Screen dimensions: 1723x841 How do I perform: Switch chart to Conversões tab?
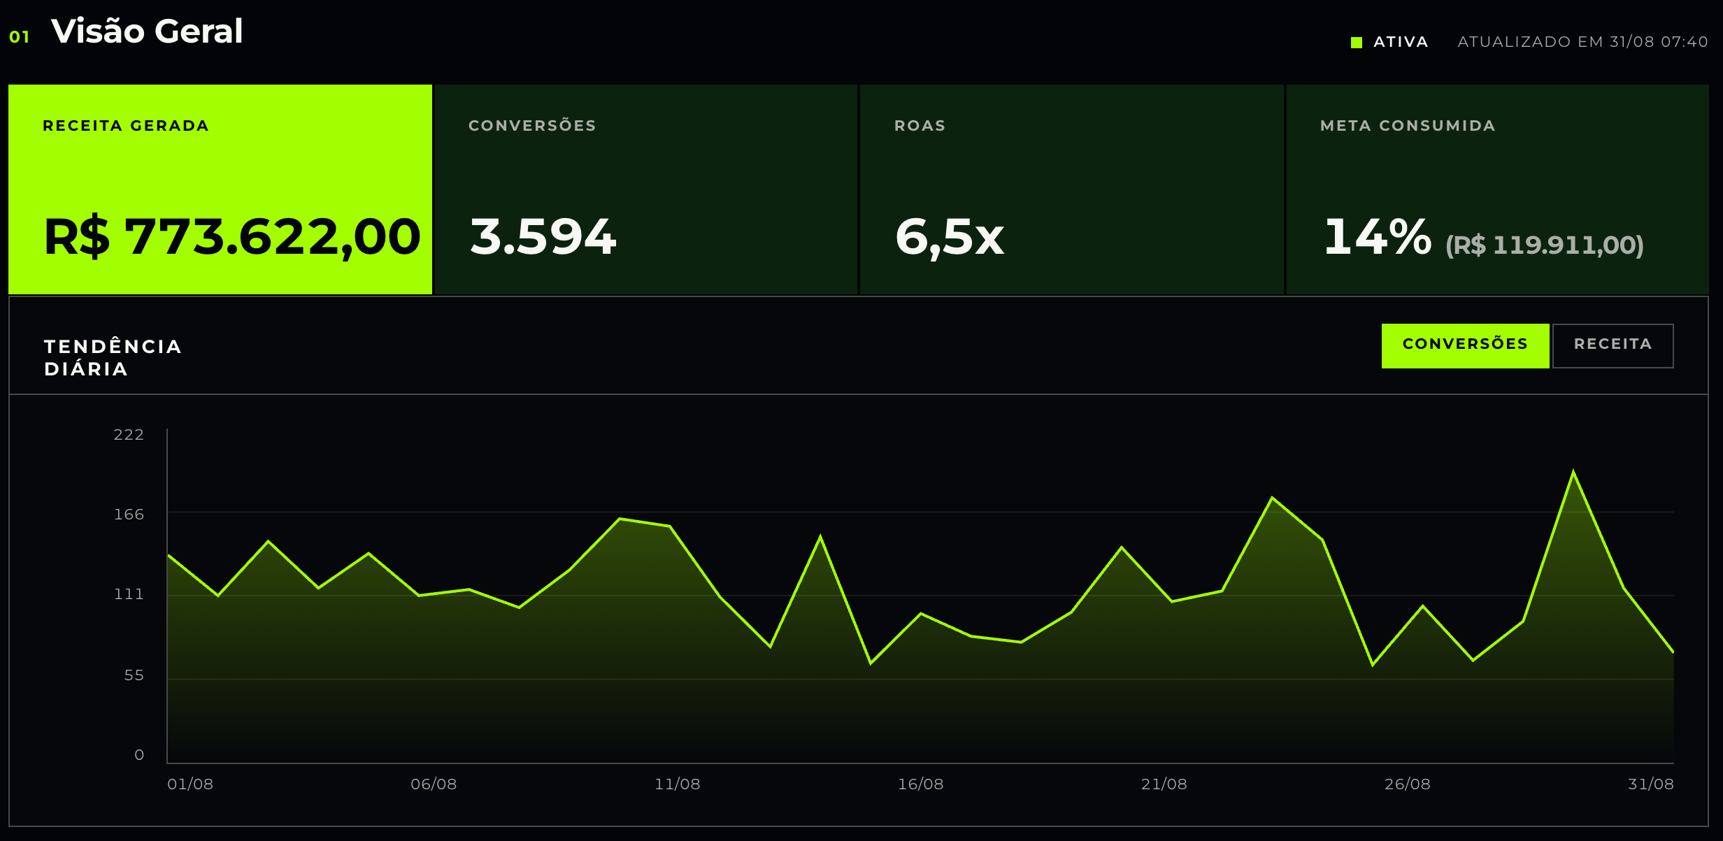click(x=1465, y=345)
